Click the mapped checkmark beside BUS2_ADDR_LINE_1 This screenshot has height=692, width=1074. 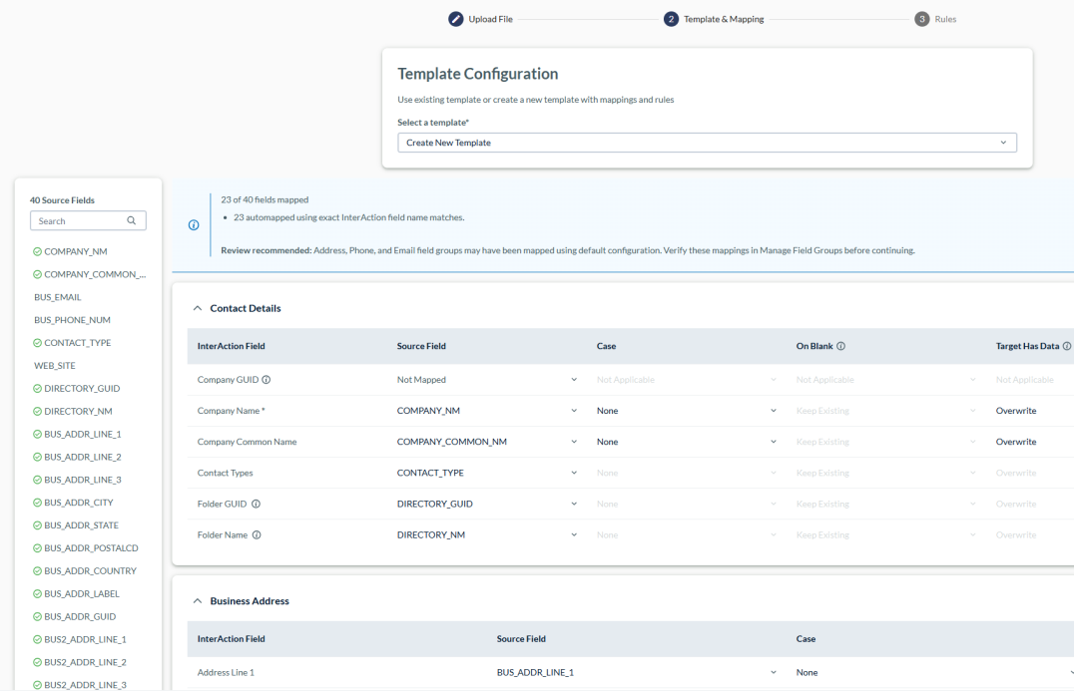(x=37, y=639)
